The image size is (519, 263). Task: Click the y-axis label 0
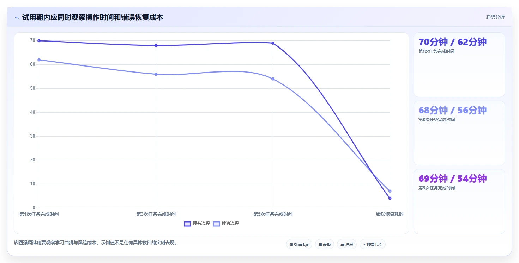(x=34, y=208)
